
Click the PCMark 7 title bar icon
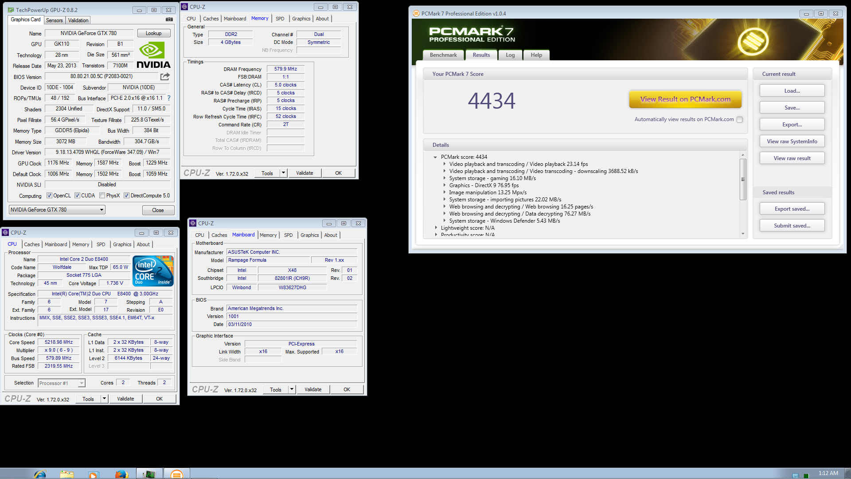tap(416, 13)
